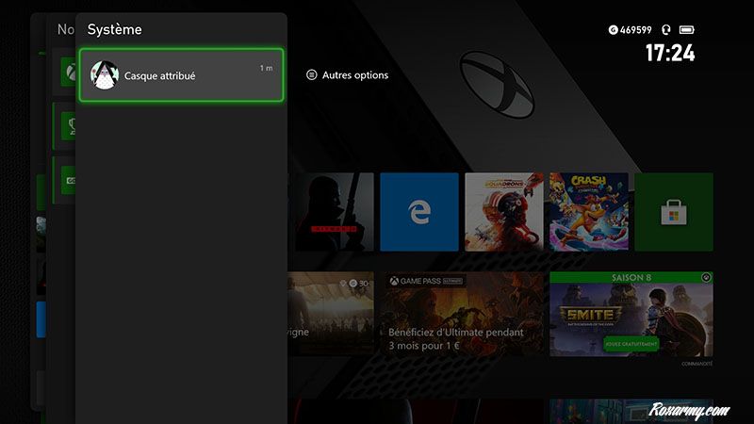Click the Gamerscore 469599 value
Screen dimensions: 754x424
[x=639, y=30]
